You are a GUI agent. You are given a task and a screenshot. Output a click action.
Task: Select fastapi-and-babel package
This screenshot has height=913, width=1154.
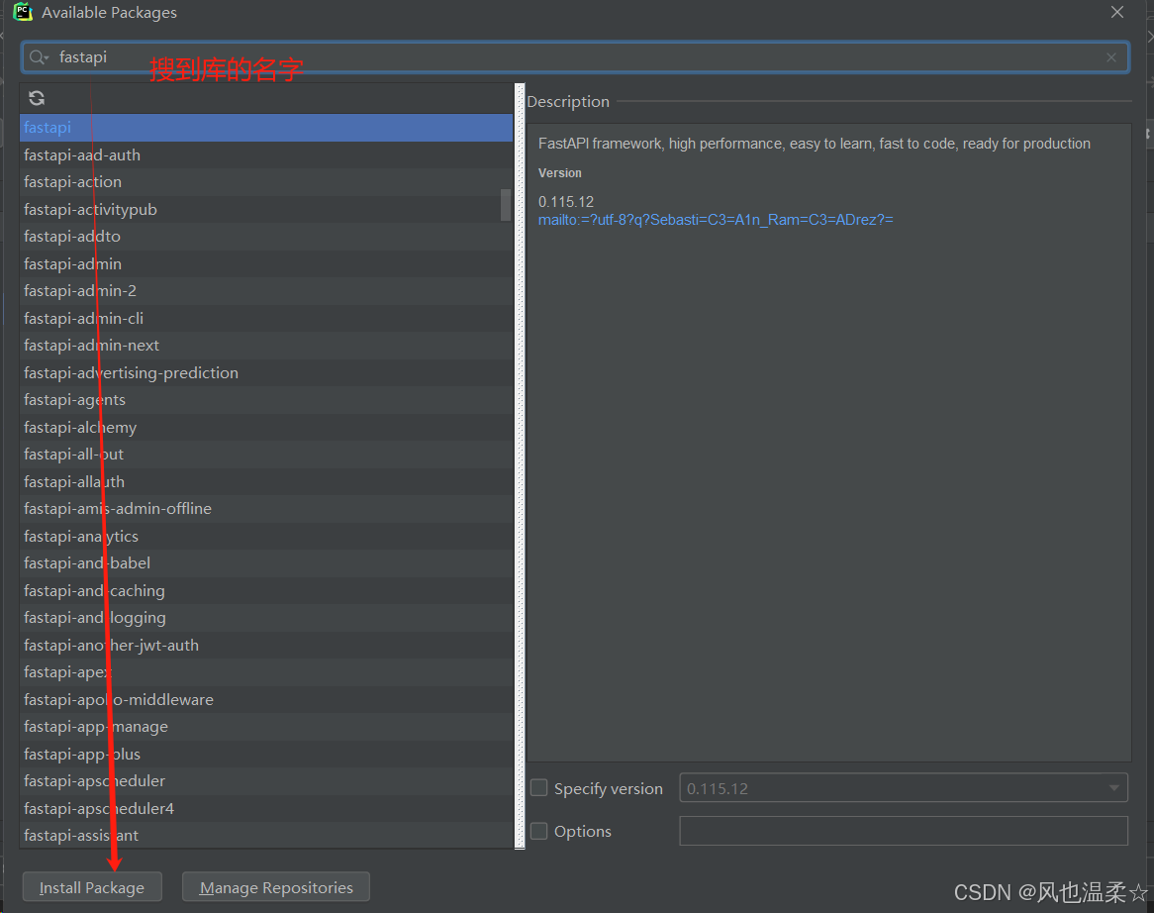[266, 563]
